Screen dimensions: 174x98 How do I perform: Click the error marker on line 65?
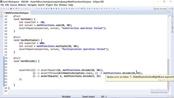(4, 79)
